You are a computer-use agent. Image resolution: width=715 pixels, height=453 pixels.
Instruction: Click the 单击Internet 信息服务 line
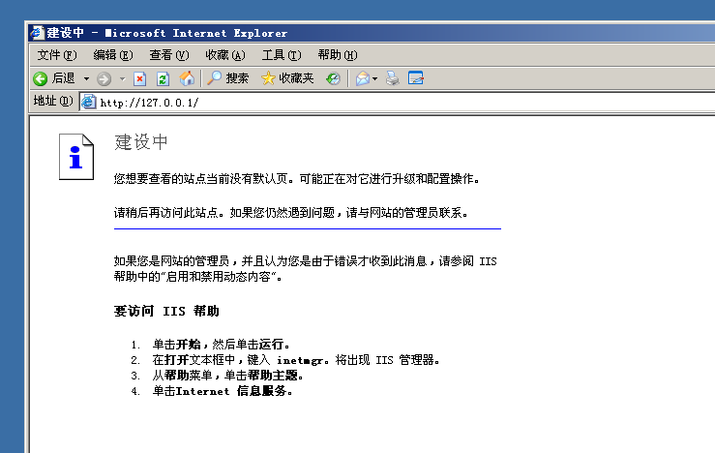pyautogui.click(x=223, y=391)
